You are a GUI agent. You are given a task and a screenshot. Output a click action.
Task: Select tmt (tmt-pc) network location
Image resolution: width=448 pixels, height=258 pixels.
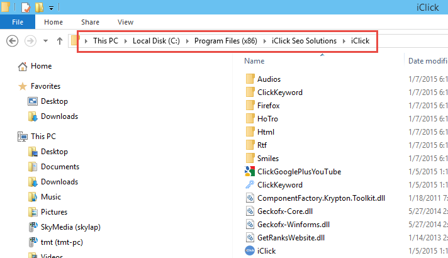(x=62, y=242)
